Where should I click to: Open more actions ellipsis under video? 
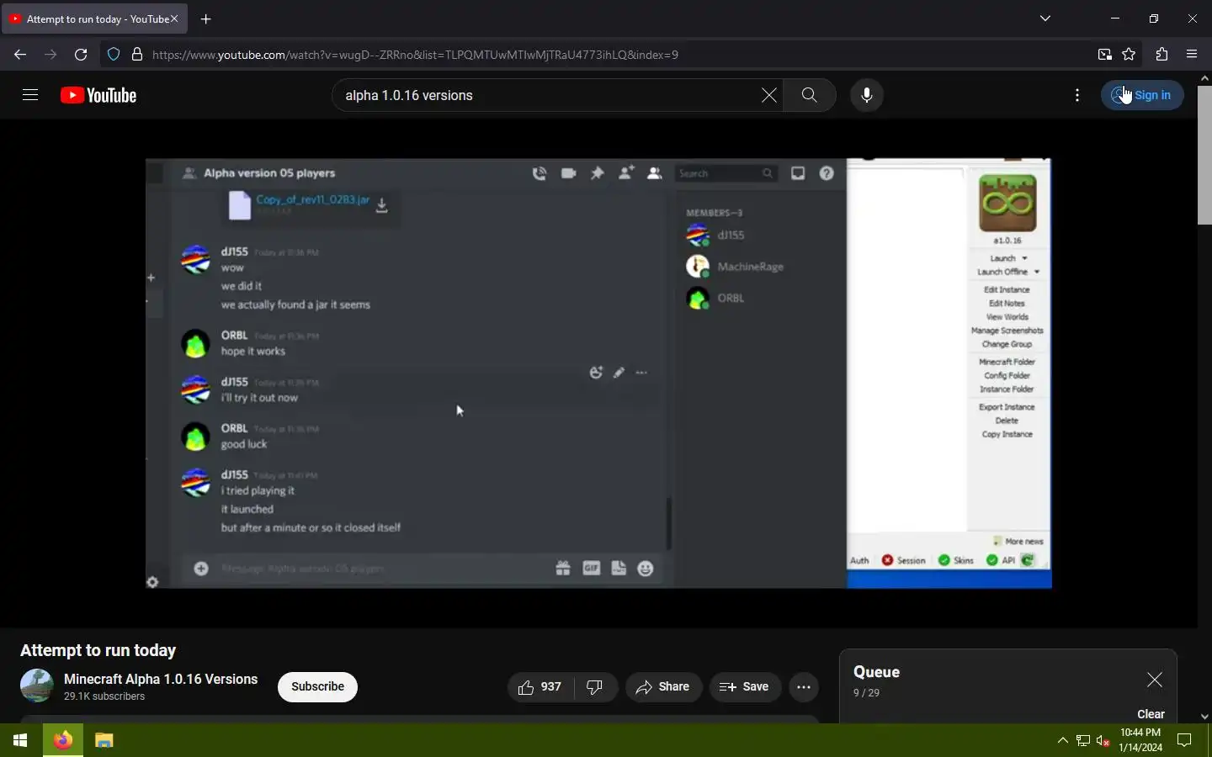pyautogui.click(x=804, y=687)
